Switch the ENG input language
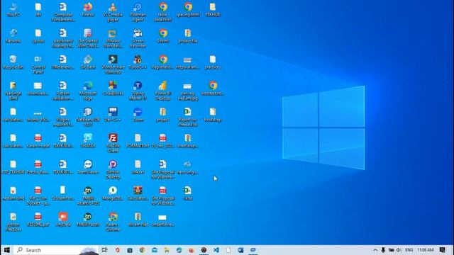Screen dimensions: 454x255 [x=409, y=250]
